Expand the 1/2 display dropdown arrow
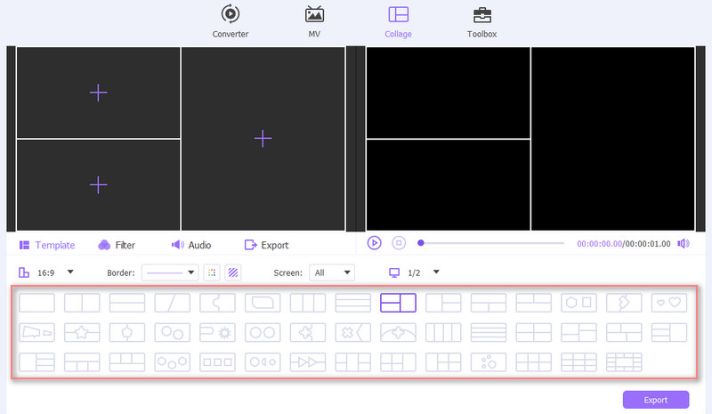 pos(436,272)
